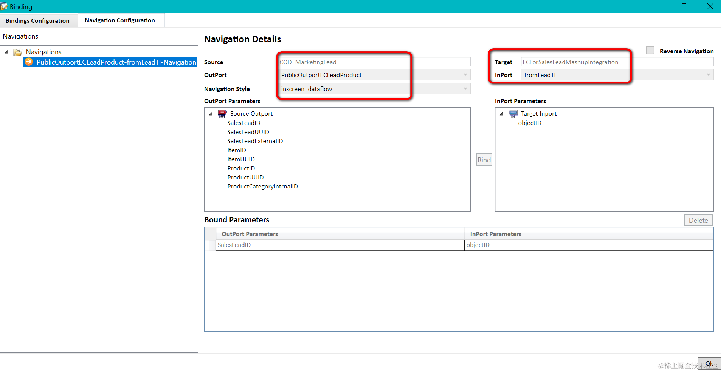721x372 pixels.
Task: Select ItemID outport parameter
Action: pos(237,150)
